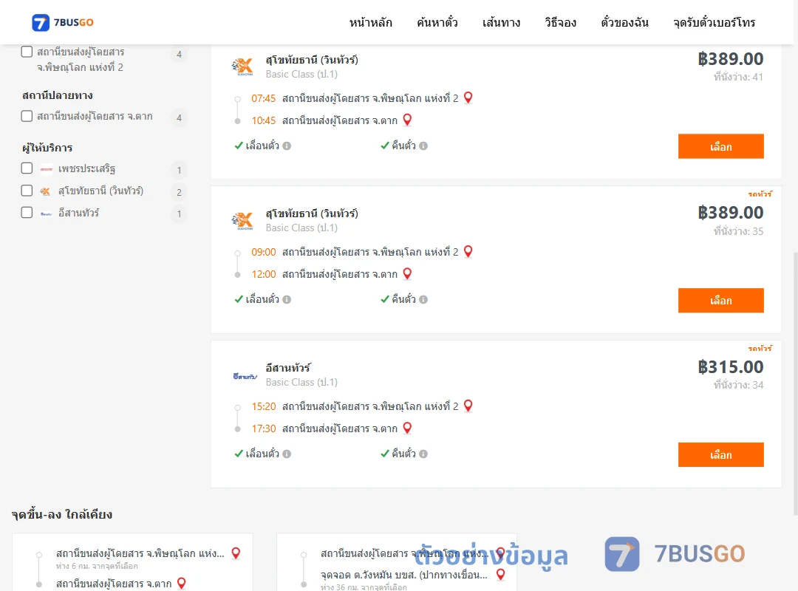Tick departure station พิษณุโลก แห่งที่ 2 checkbox
Screen dimensions: 798x591
coord(27,52)
